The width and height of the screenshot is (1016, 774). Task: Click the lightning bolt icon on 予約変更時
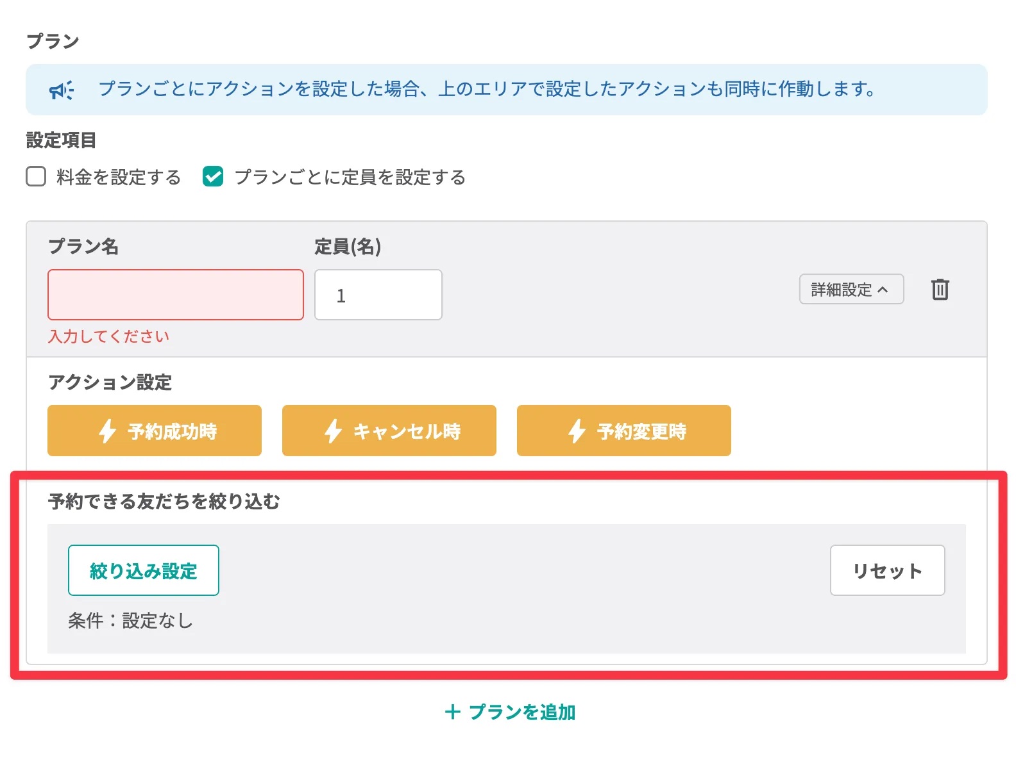click(x=577, y=431)
